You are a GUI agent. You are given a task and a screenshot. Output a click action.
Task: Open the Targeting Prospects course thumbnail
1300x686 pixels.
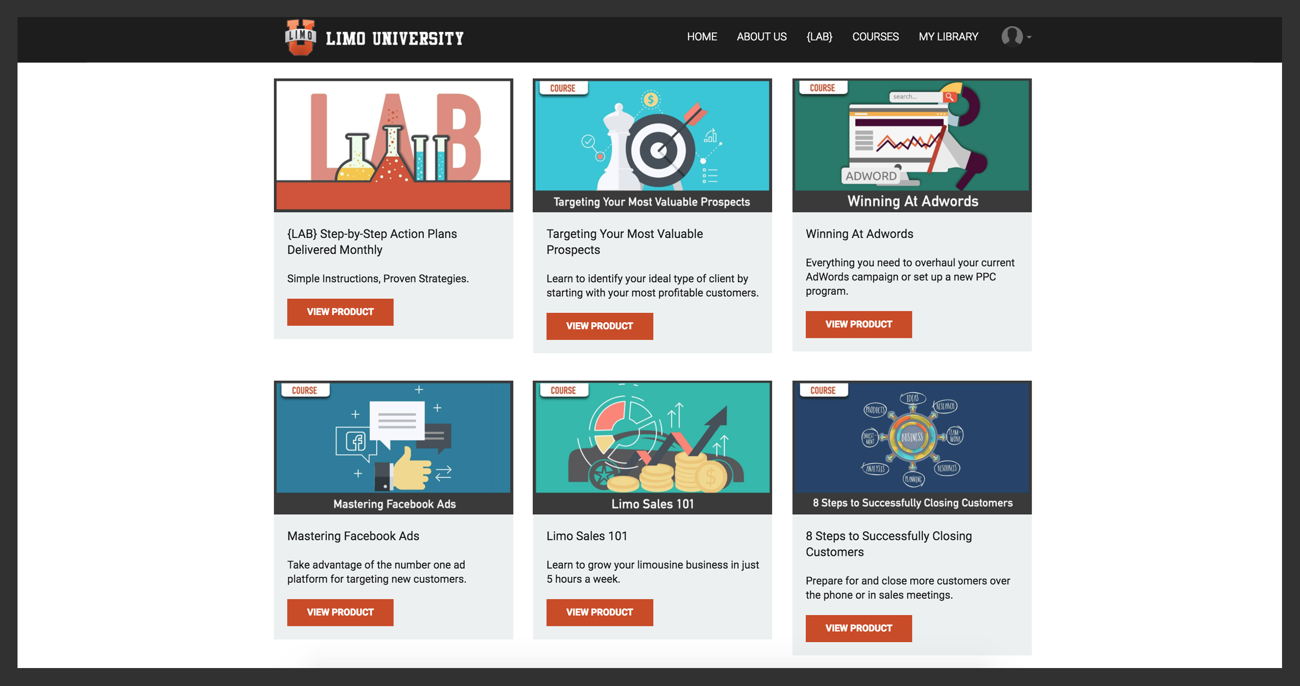[652, 145]
